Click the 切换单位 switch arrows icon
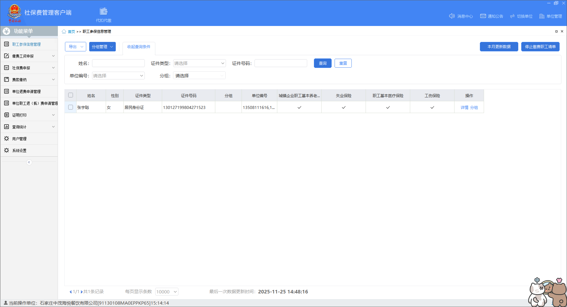567x307 pixels. coord(512,16)
